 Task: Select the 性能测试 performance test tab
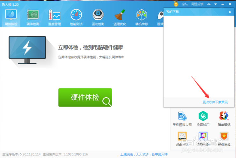pyautogui.click(x=76, y=17)
